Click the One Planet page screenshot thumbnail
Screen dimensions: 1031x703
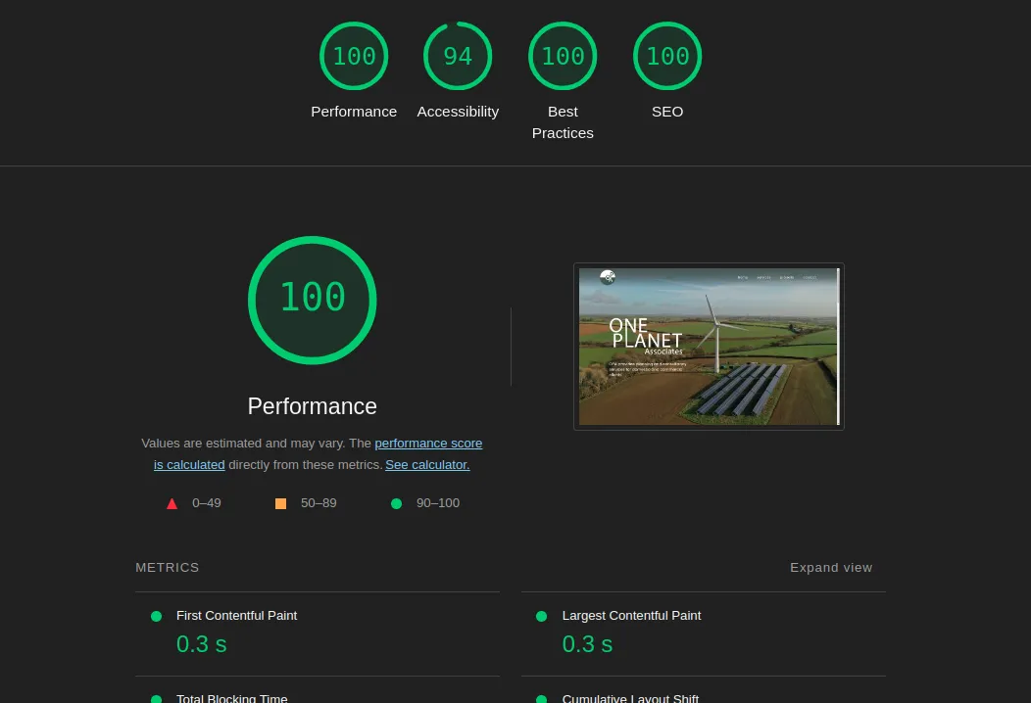point(709,347)
